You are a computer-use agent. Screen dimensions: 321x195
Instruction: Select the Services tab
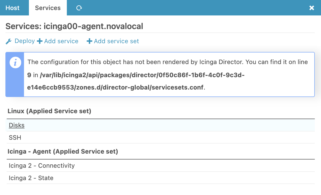tap(47, 8)
